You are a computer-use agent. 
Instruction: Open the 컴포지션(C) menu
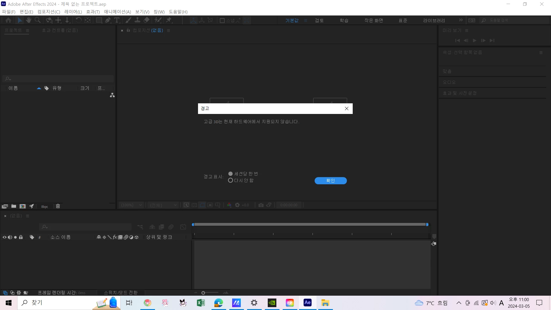point(48,12)
